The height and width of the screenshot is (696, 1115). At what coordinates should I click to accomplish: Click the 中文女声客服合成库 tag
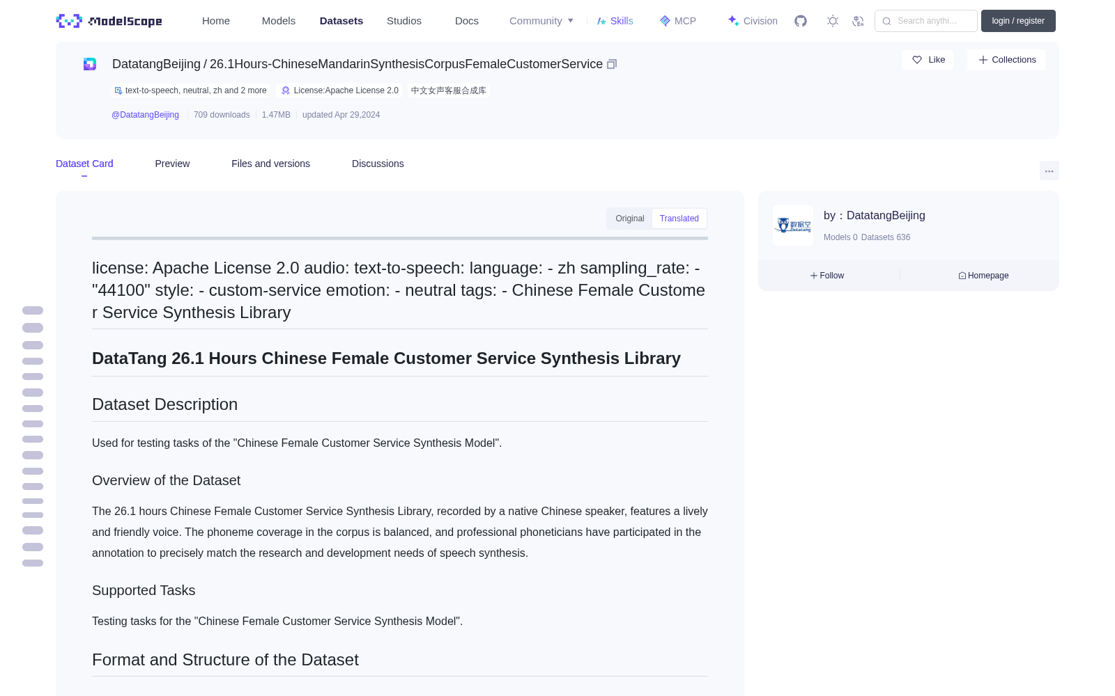coord(449,90)
